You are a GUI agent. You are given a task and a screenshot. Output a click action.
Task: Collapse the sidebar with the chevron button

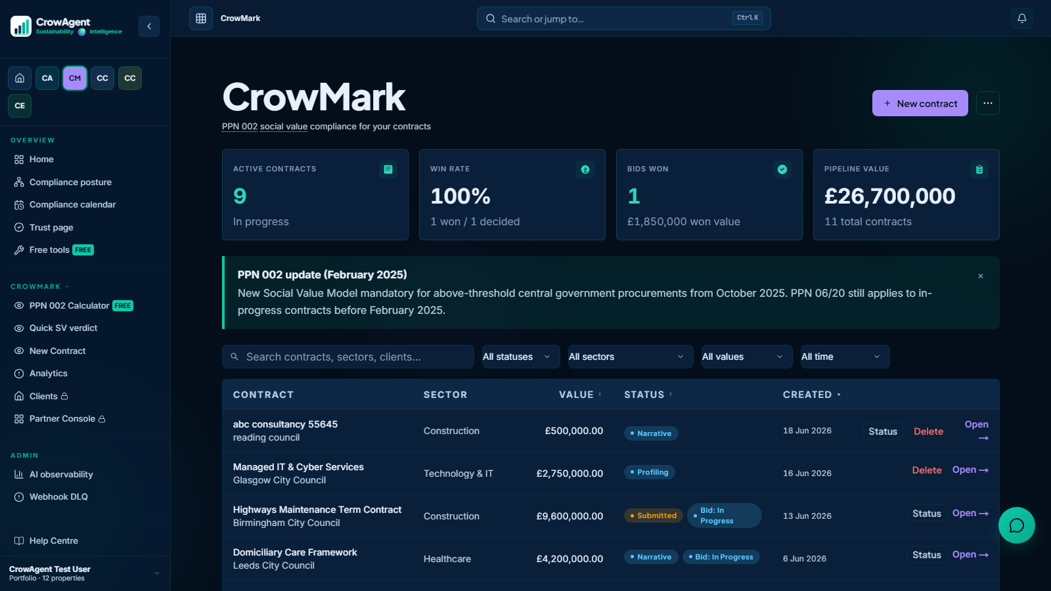pyautogui.click(x=149, y=26)
